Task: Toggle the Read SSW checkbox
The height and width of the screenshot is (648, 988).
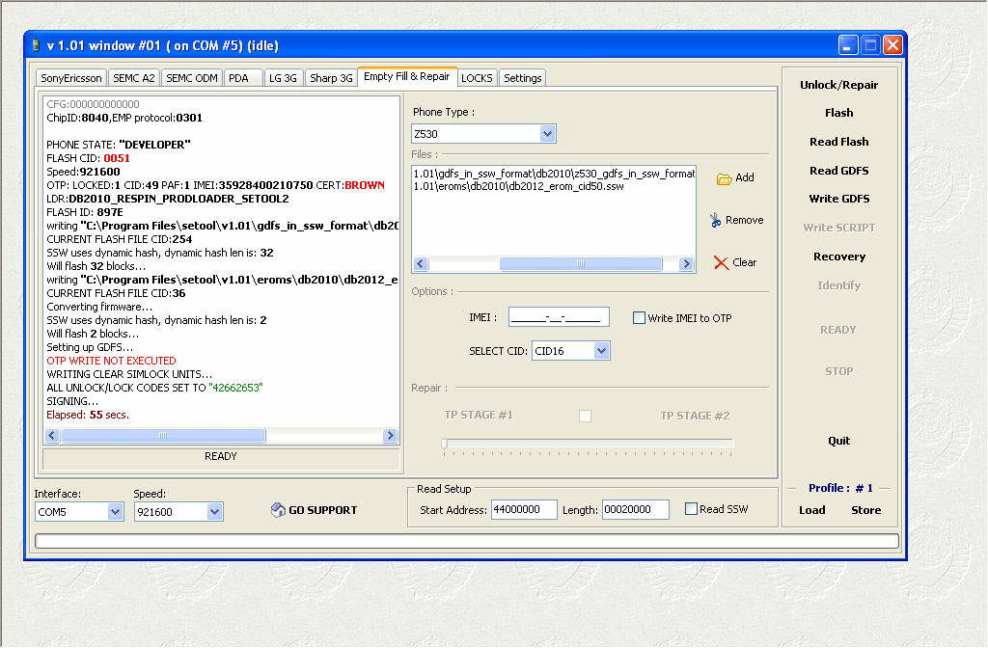Action: pyautogui.click(x=691, y=509)
